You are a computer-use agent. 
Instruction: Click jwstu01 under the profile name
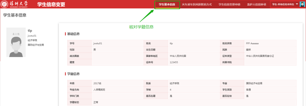point(32,36)
